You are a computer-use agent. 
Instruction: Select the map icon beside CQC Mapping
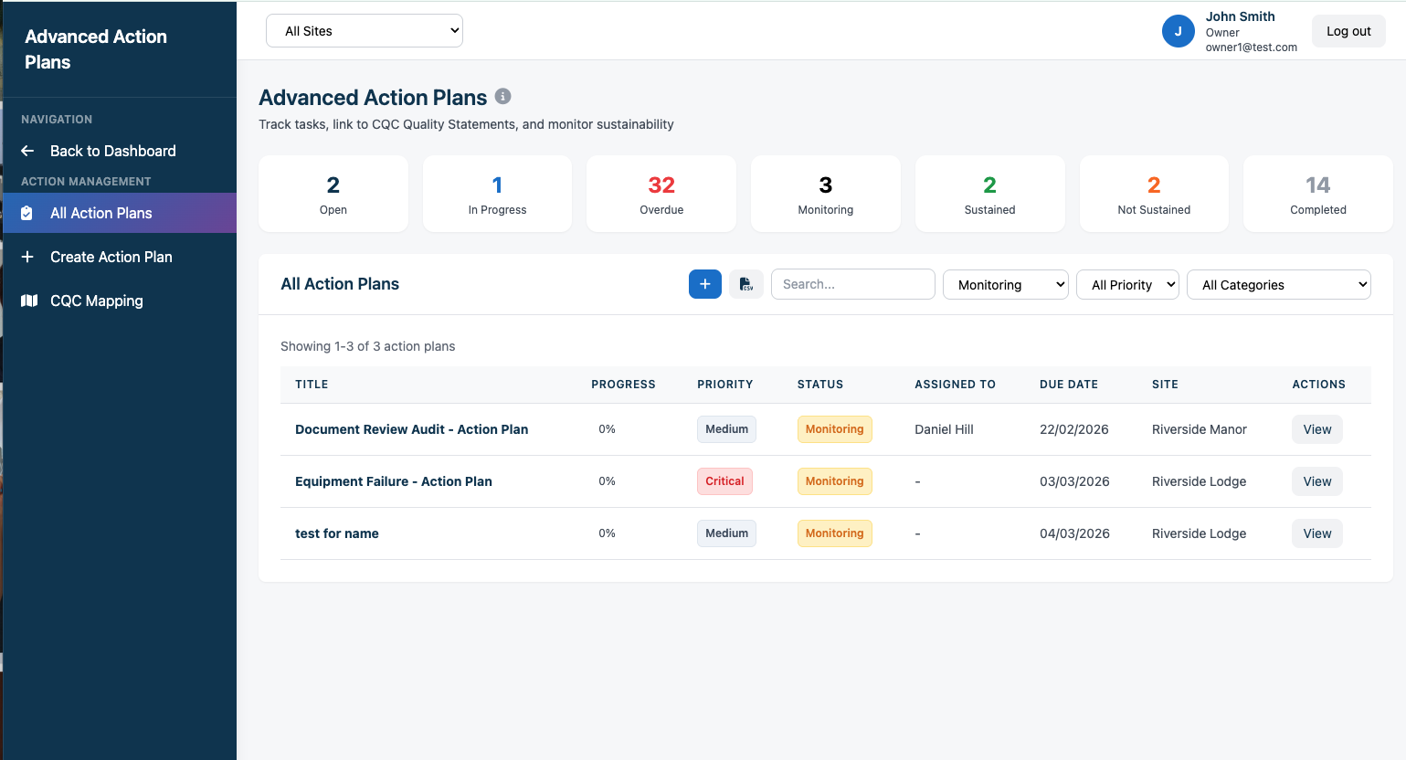28,301
